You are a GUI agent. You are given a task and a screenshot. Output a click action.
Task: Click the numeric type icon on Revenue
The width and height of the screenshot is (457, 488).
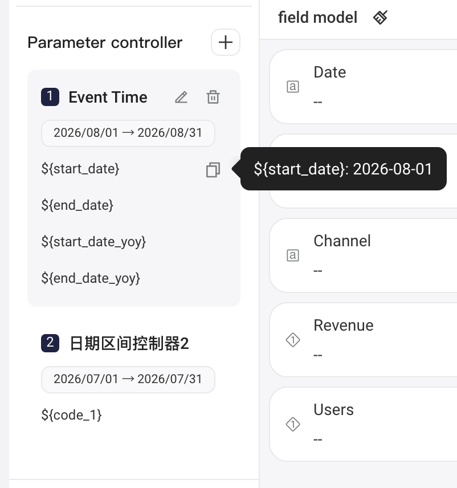pyautogui.click(x=293, y=340)
